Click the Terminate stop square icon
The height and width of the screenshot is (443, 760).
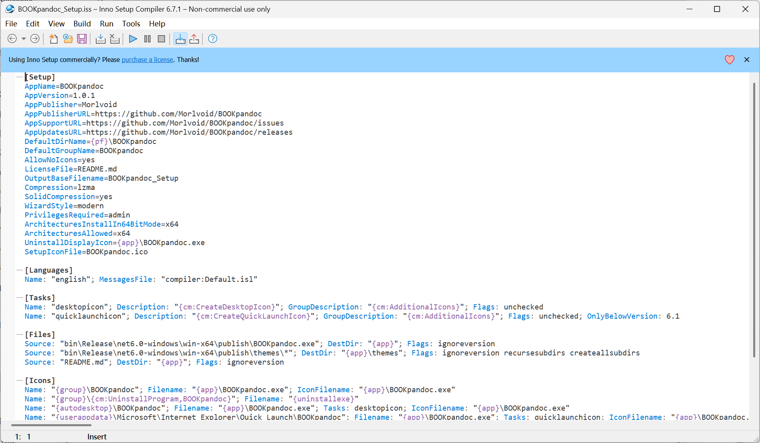[x=161, y=39]
